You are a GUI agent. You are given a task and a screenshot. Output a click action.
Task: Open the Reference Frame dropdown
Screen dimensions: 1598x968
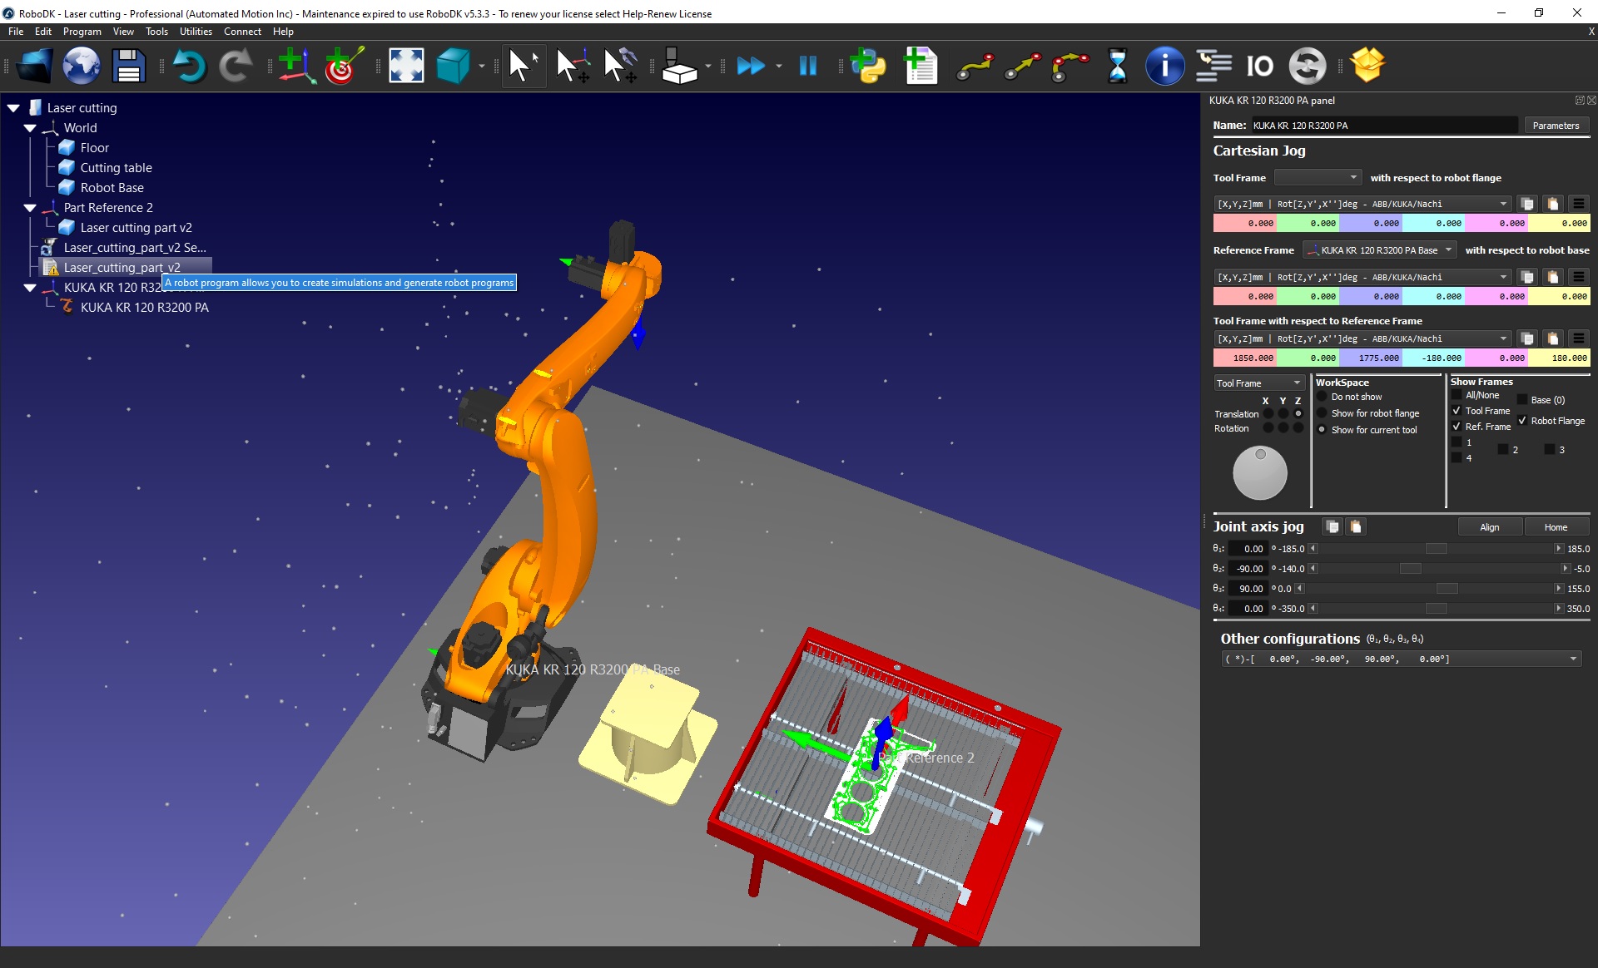(1379, 250)
